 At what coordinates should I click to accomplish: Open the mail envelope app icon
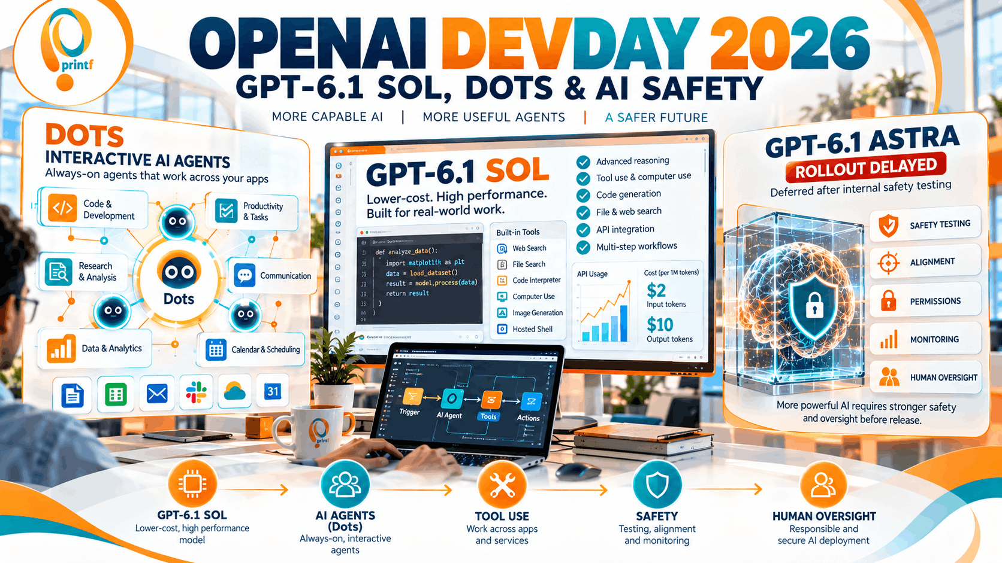click(157, 394)
